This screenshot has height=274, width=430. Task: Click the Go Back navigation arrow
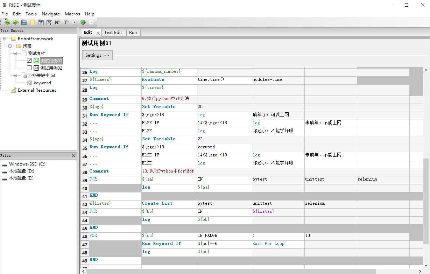7,22
